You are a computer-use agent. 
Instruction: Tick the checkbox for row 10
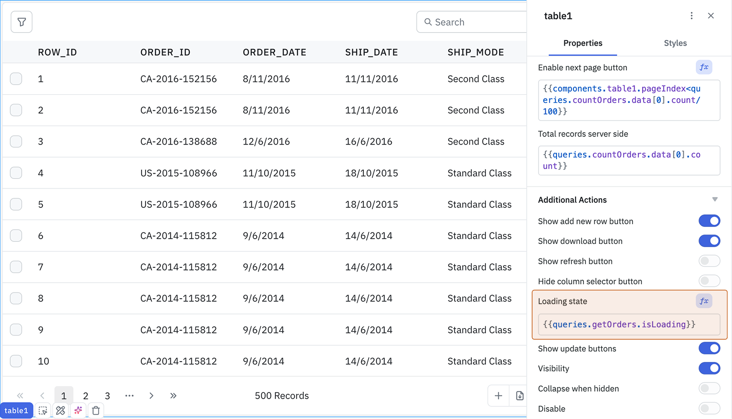point(16,361)
